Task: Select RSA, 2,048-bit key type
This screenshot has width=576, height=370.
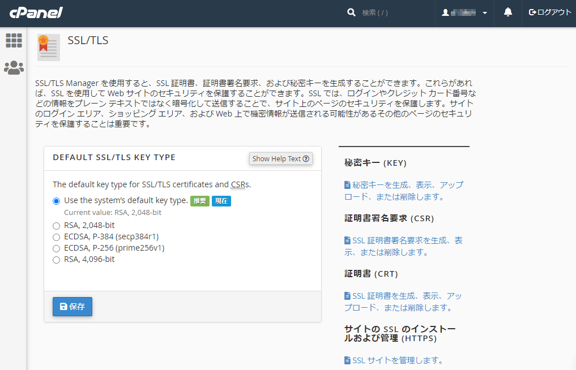Action: coord(56,226)
